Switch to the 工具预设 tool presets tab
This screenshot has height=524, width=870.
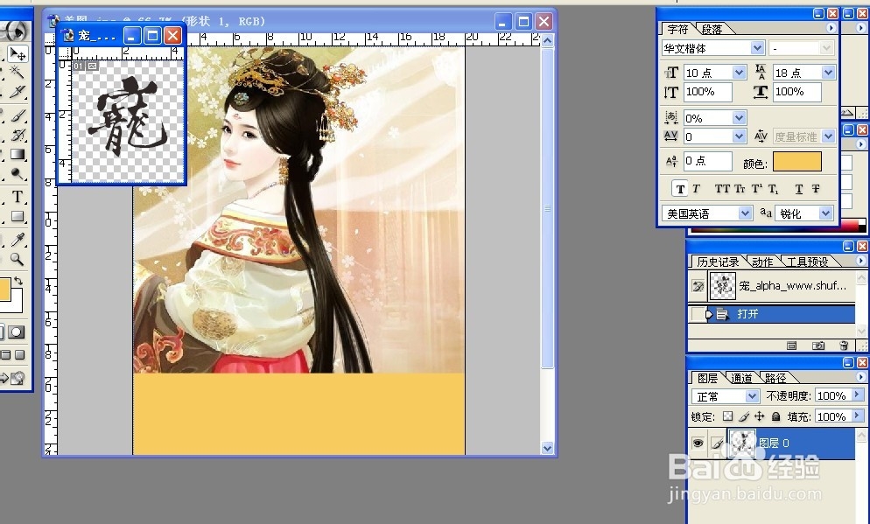point(807,262)
